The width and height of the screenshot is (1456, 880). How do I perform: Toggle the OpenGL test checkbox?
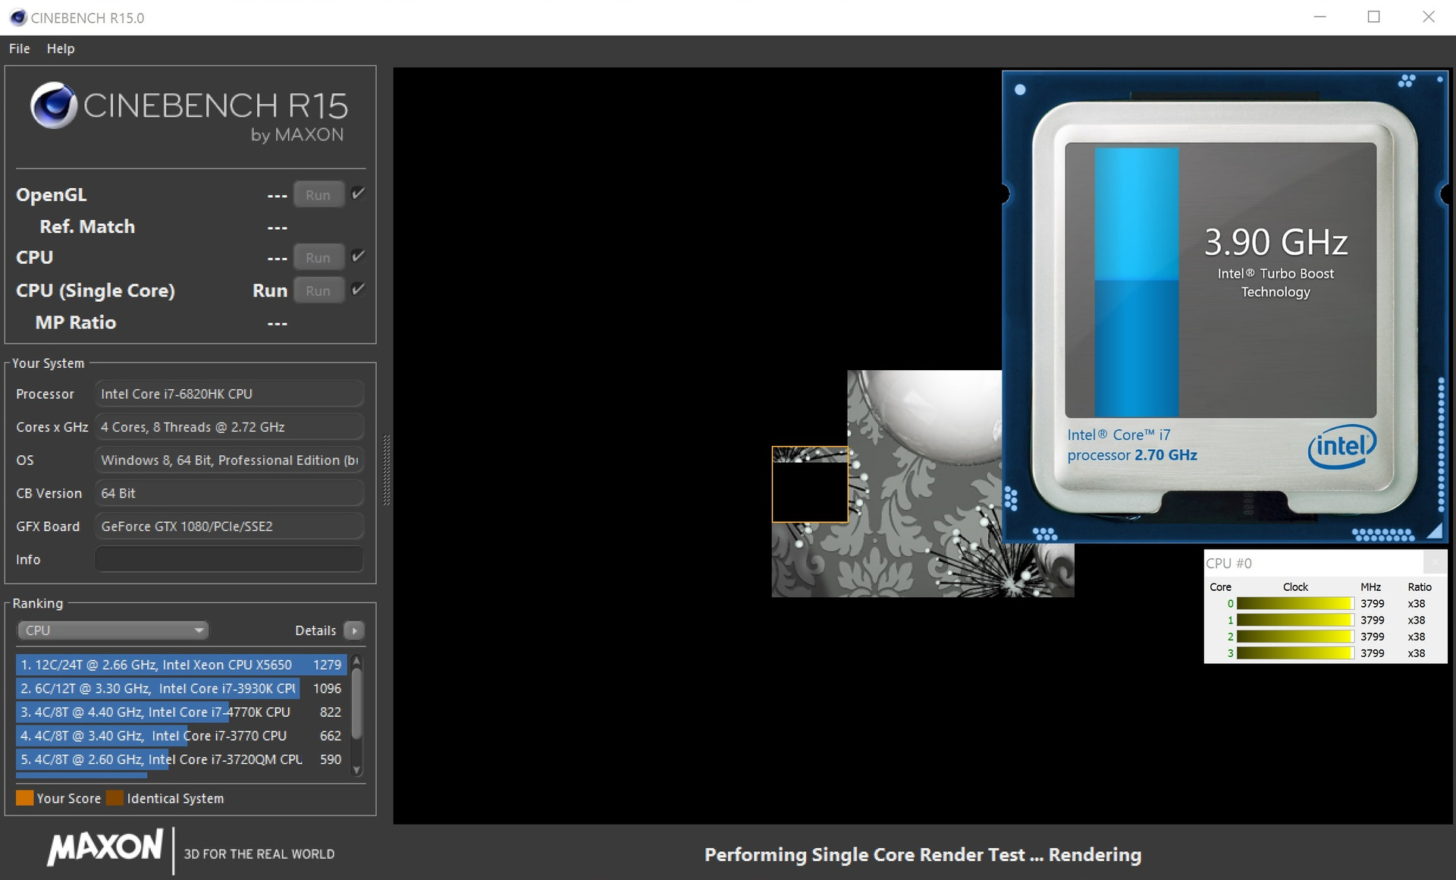[x=359, y=193]
